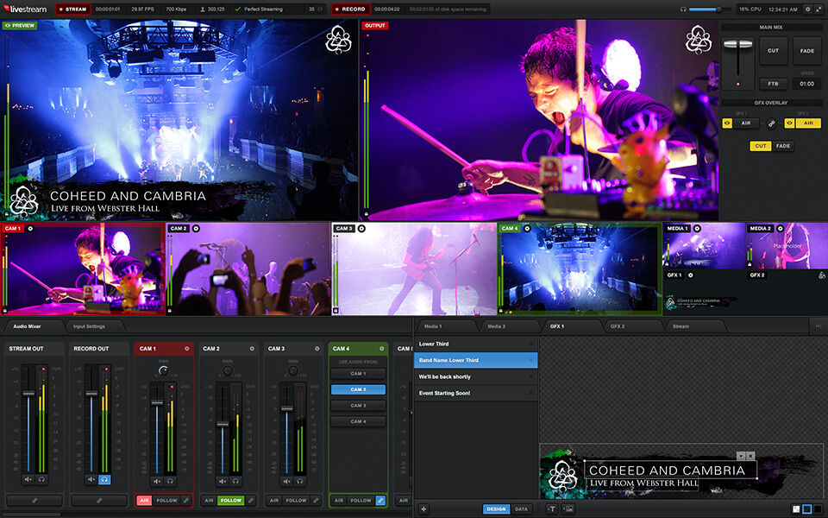
Task: Toggle FOLLOW on CAM 3 audio channel
Action: [296, 500]
